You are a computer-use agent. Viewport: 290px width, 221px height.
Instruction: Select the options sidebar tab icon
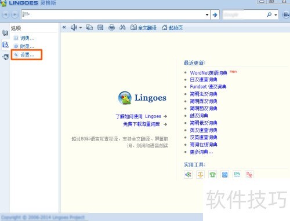(5, 45)
